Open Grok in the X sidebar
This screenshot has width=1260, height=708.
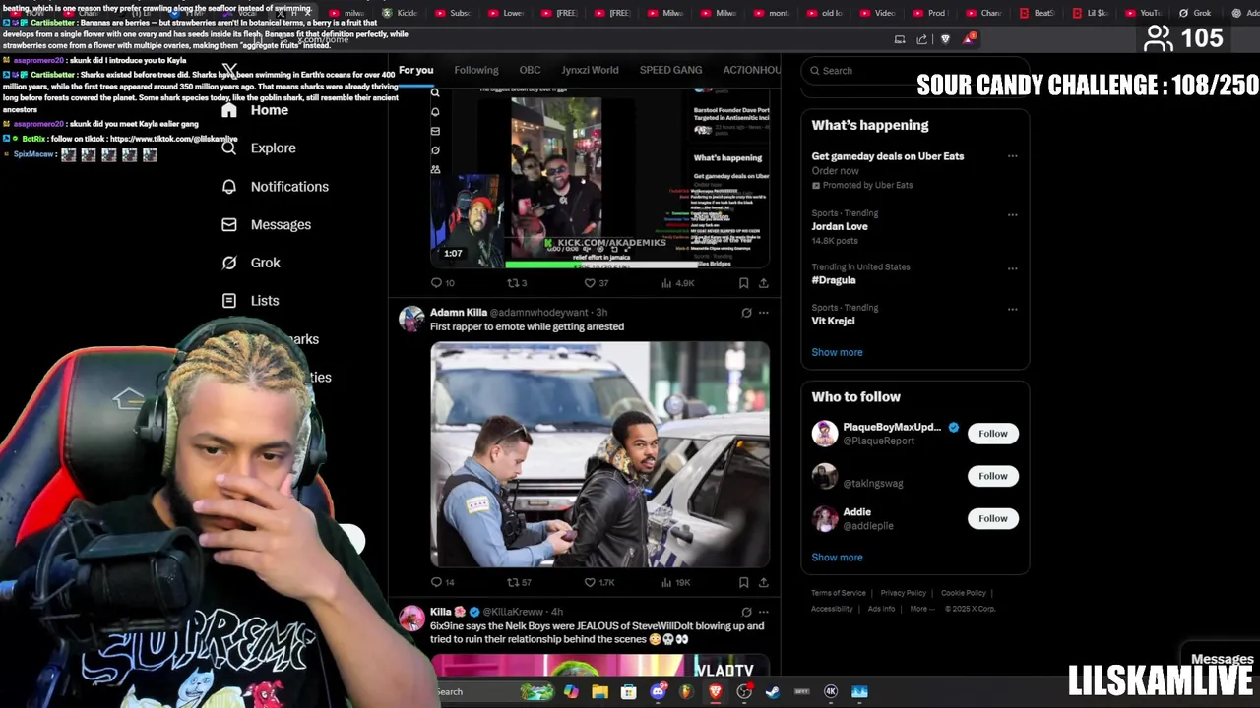[251, 263]
